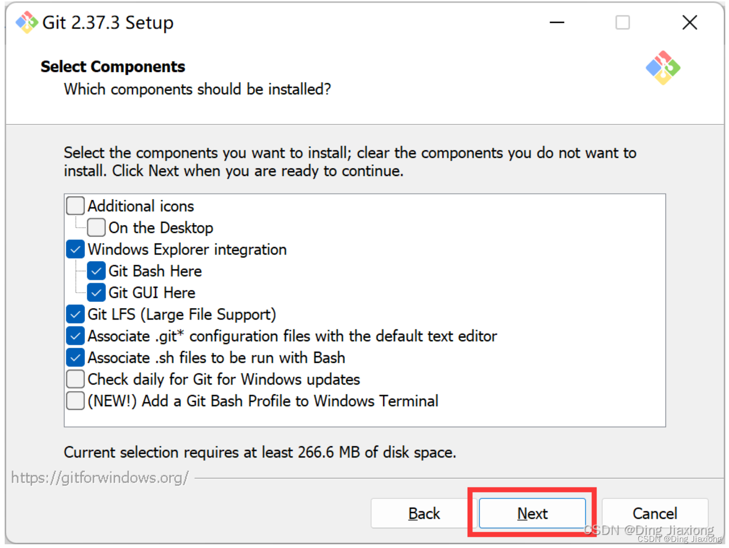Enable Check daily for Git updates

point(75,379)
